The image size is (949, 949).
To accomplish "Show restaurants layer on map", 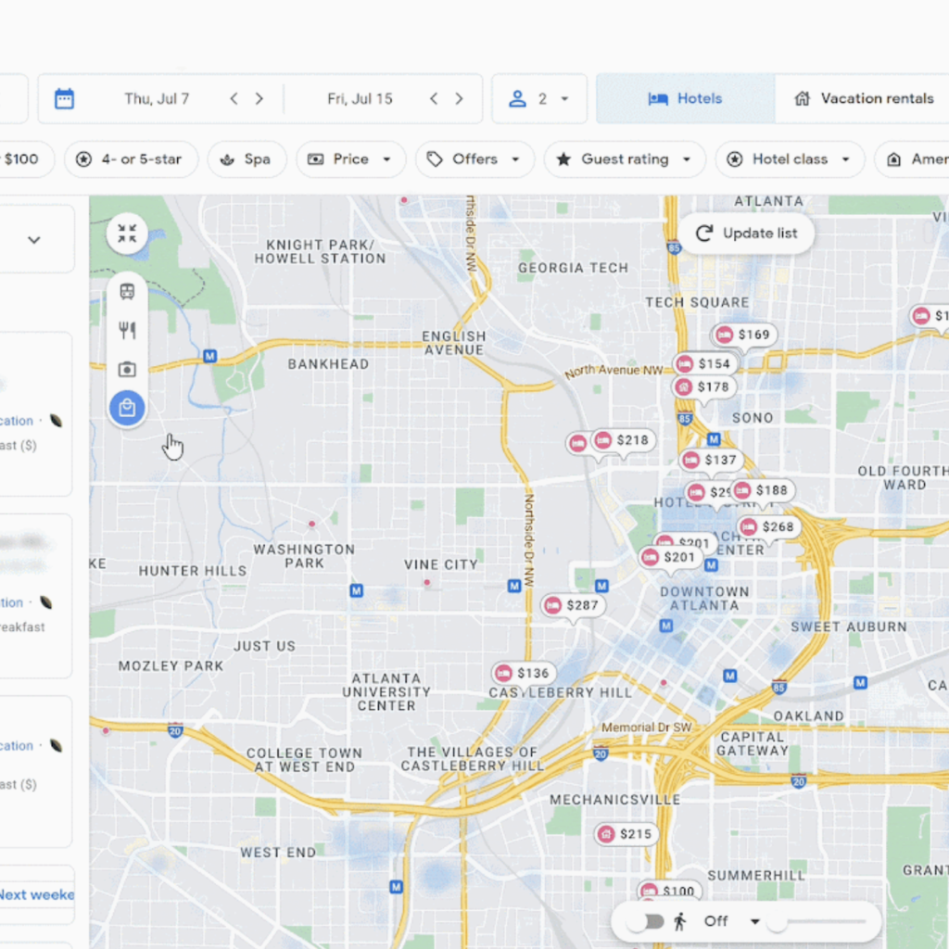I will (x=127, y=331).
